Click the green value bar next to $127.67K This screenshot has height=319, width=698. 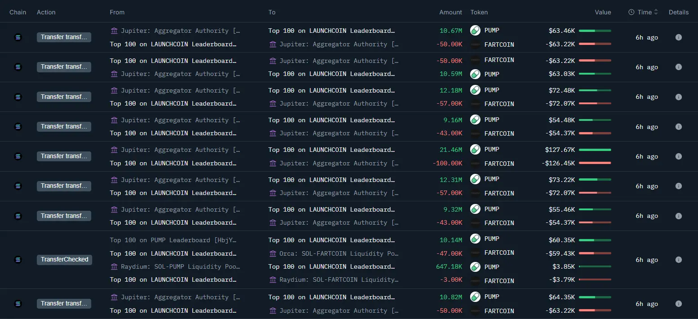(x=595, y=150)
